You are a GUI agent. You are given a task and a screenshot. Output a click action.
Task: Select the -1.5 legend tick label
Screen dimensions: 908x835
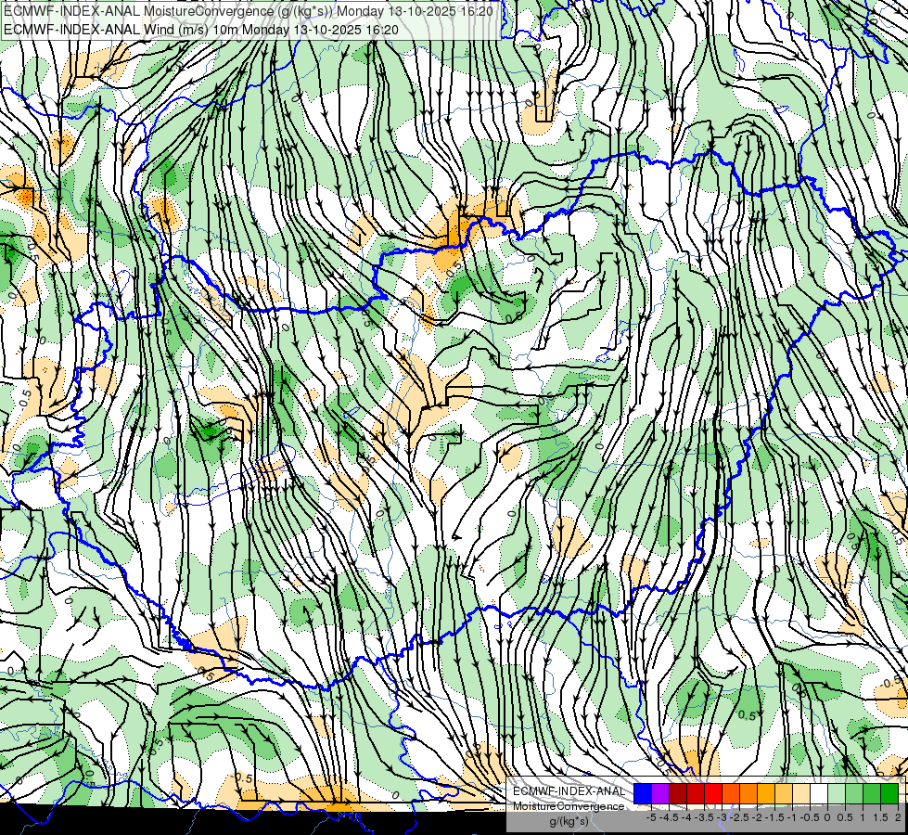[x=774, y=817]
